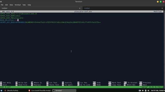
Task: Open the Tabs menu
Action: [24, 5]
